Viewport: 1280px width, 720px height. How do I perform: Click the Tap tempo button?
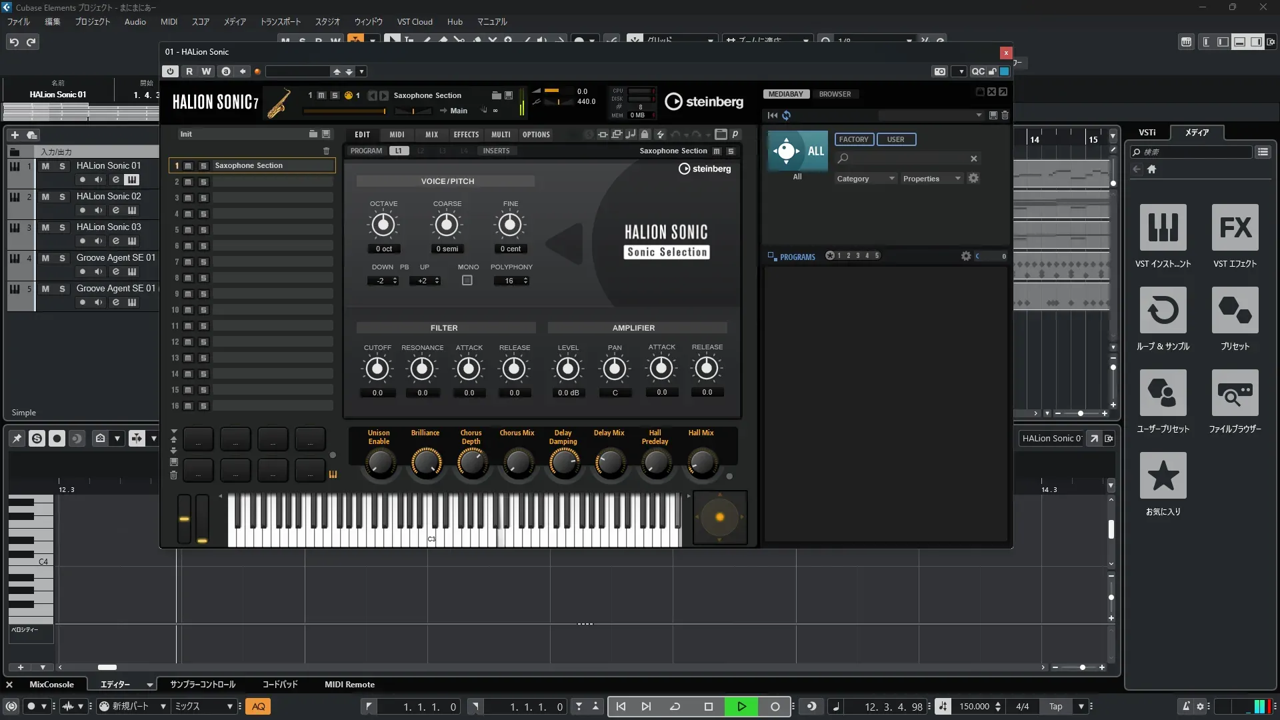tap(1055, 707)
